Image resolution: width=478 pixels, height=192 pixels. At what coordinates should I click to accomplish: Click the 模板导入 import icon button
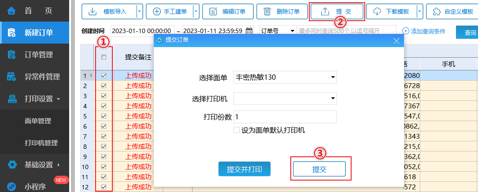click(x=109, y=11)
